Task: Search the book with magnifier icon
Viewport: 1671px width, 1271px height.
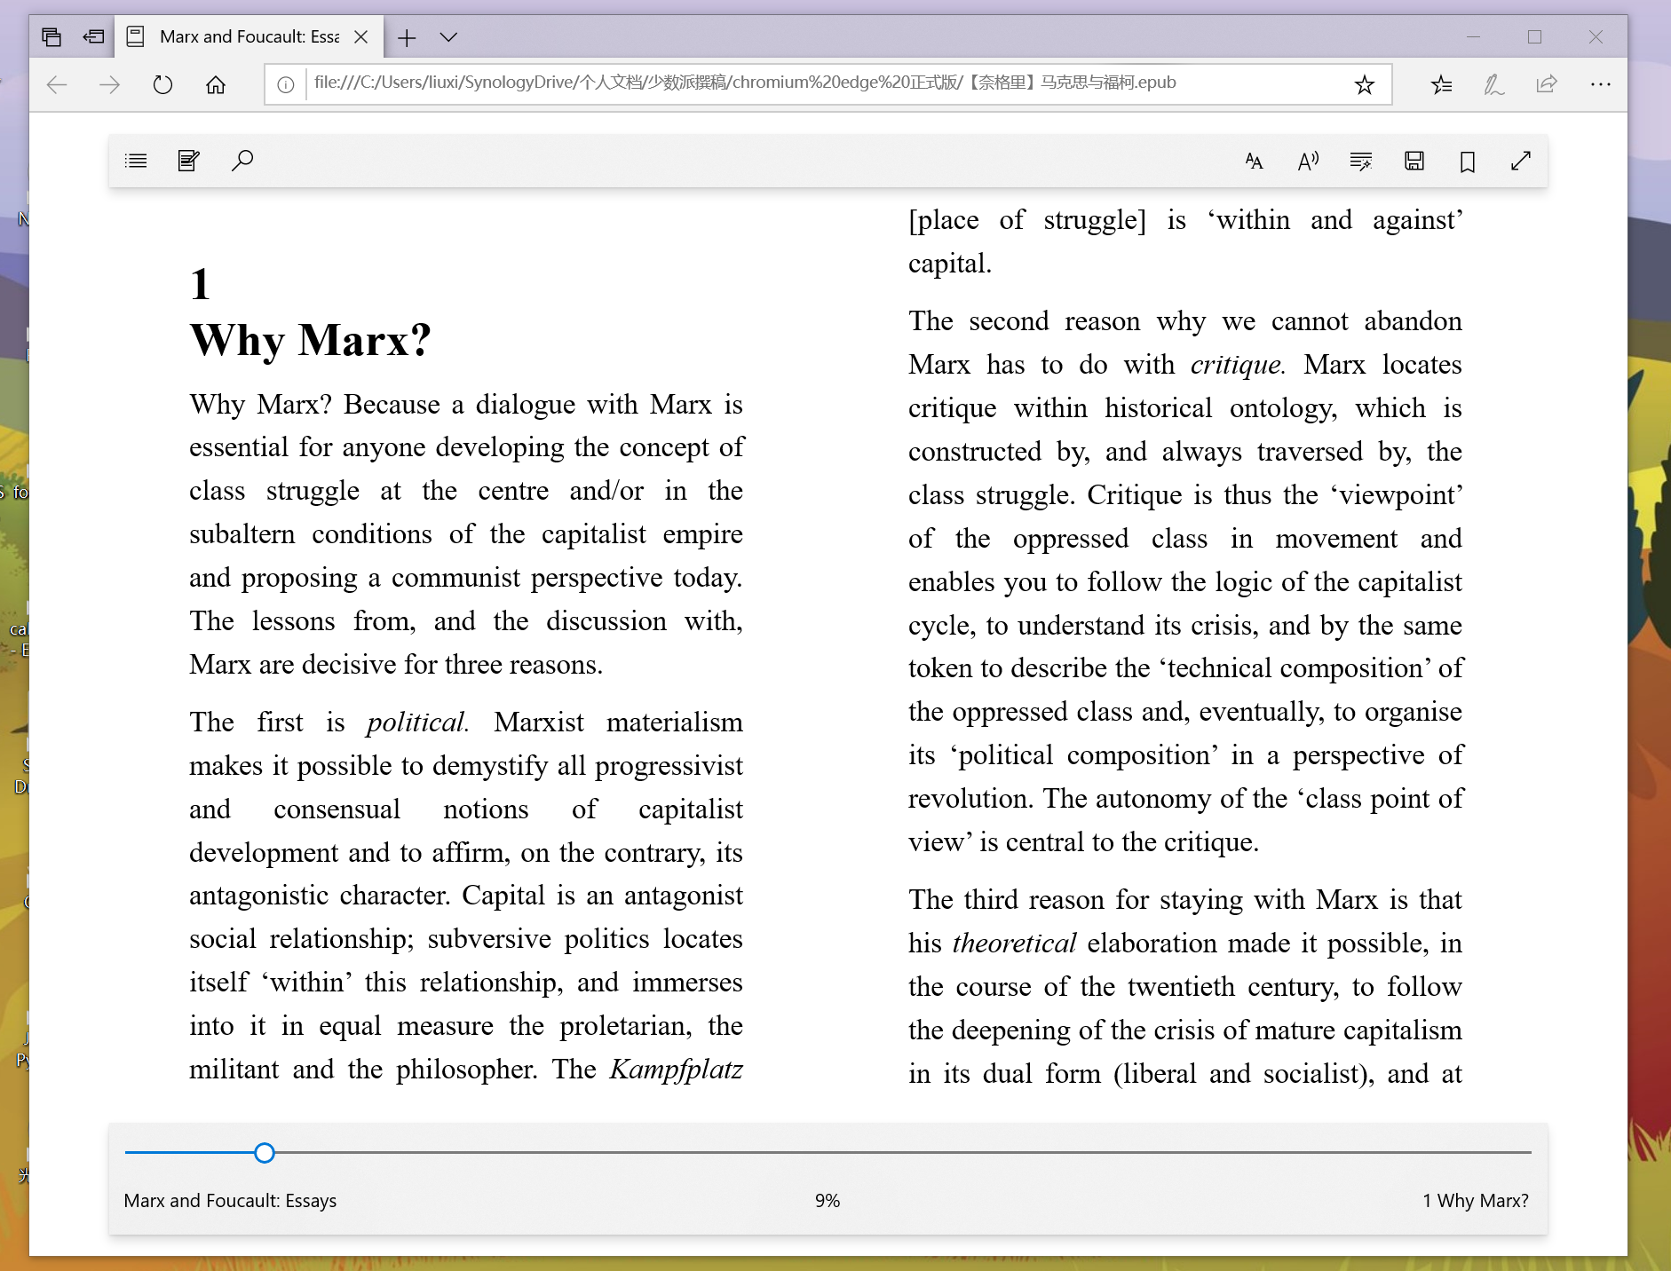Action: pos(242,161)
